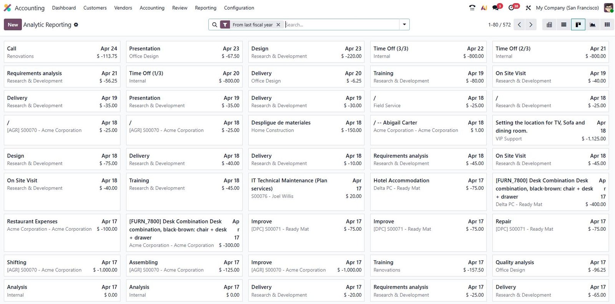Click the 1-80 / 572 pager counter
Image resolution: width=615 pixels, height=304 pixels.
click(x=499, y=25)
